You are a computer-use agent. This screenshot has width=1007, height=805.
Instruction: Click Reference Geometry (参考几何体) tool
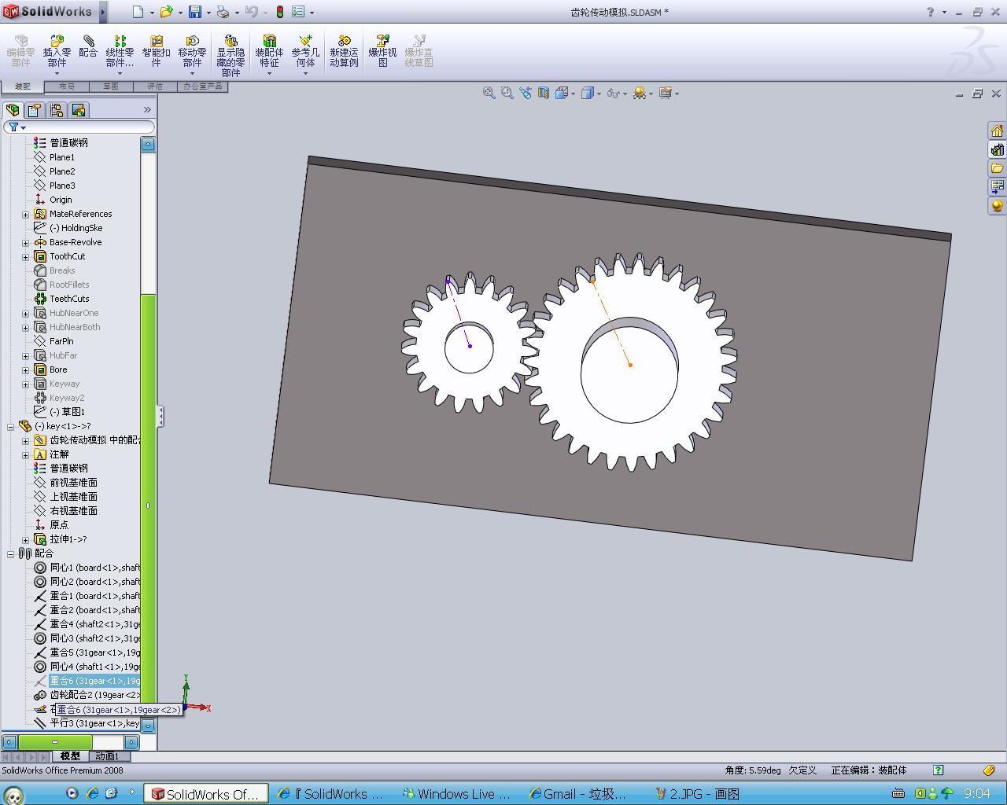click(x=305, y=51)
